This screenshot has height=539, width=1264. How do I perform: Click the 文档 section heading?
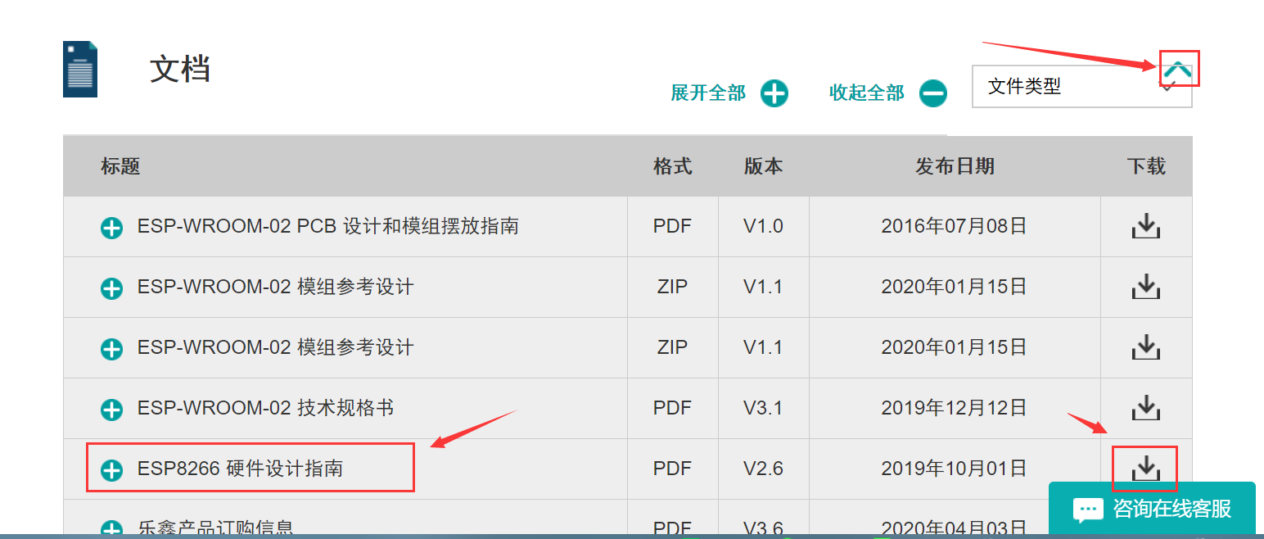180,70
